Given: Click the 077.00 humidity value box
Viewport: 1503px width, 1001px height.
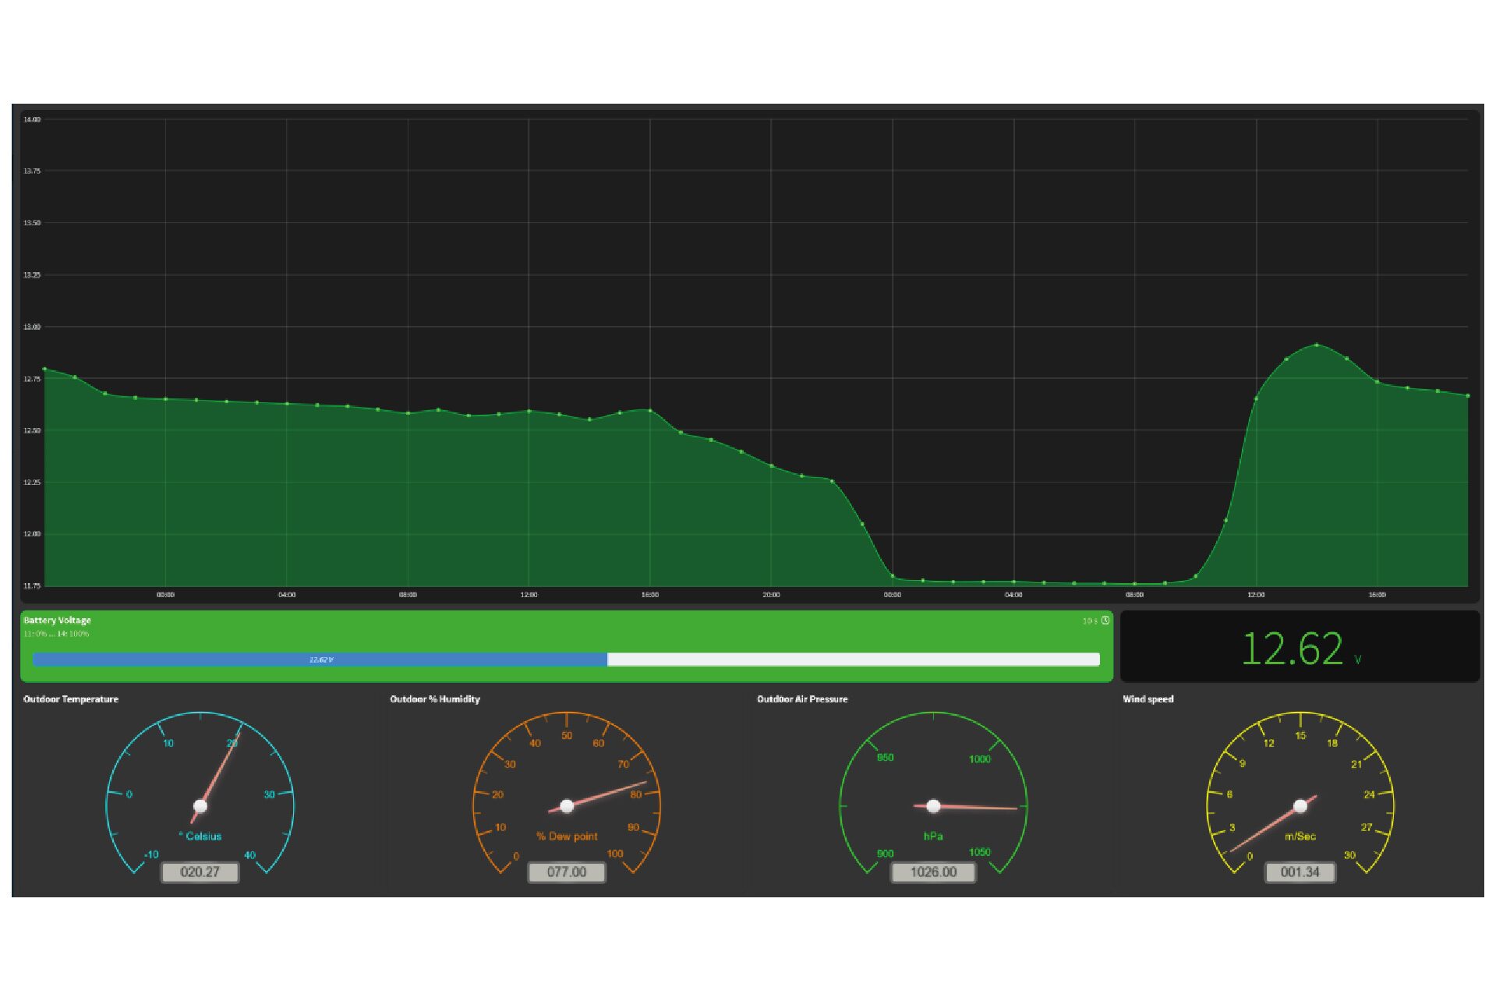Looking at the screenshot, I should (567, 872).
